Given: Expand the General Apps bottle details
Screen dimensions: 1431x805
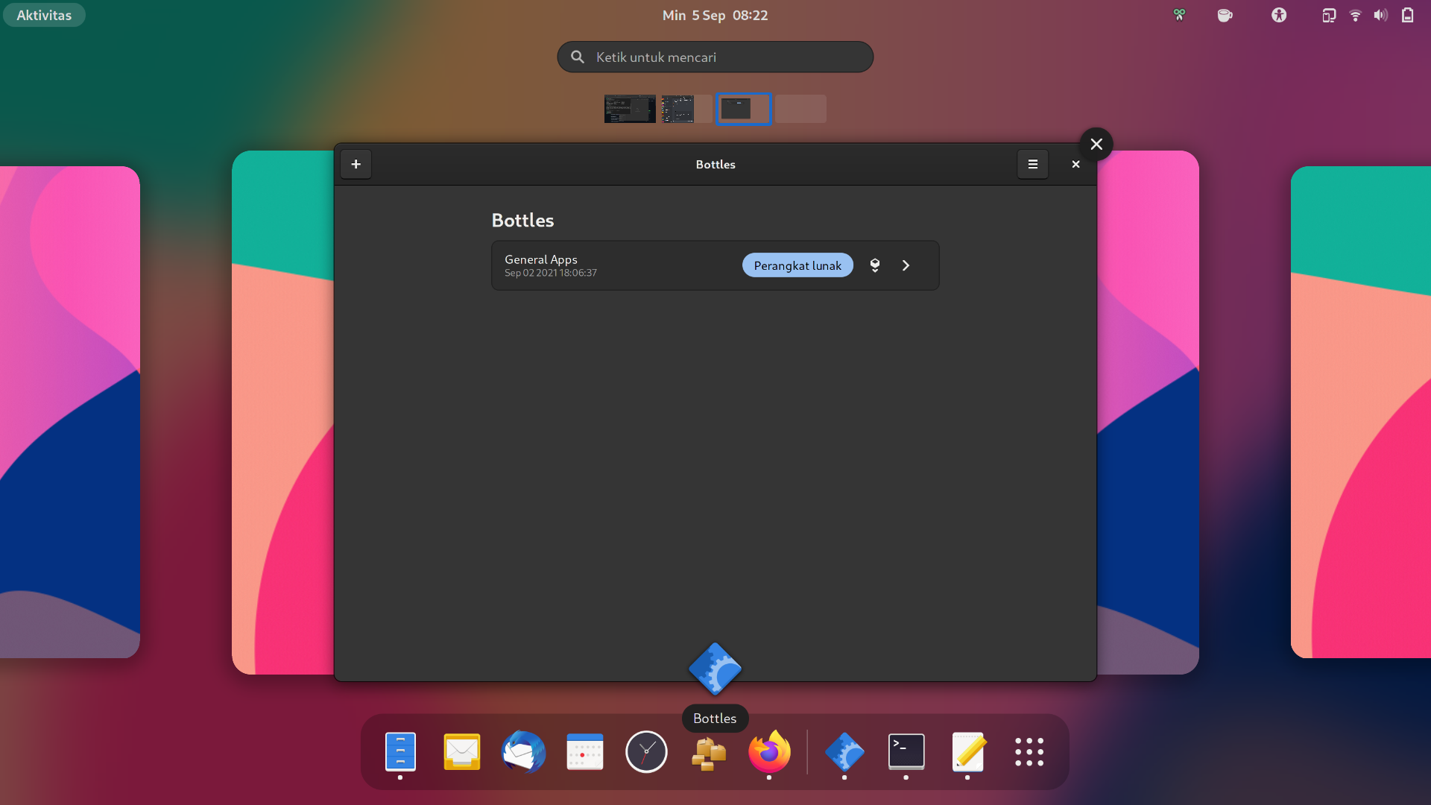Looking at the screenshot, I should click(906, 265).
